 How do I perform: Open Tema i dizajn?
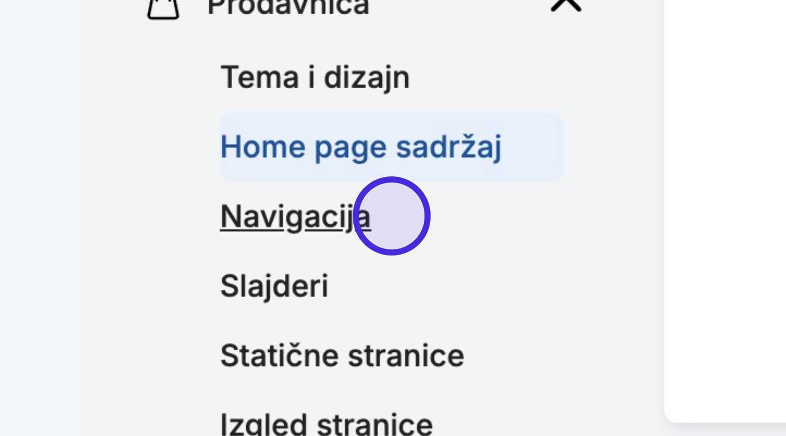pos(315,78)
